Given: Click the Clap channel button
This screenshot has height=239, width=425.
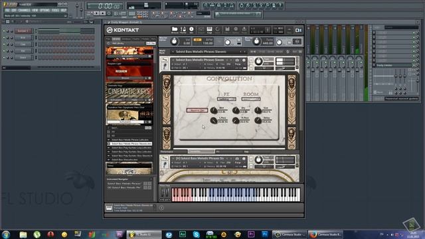Looking at the screenshot, I should click(x=23, y=44).
